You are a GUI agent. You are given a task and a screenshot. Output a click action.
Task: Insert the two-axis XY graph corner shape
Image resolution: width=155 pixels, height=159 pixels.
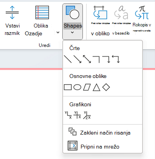[68, 115]
